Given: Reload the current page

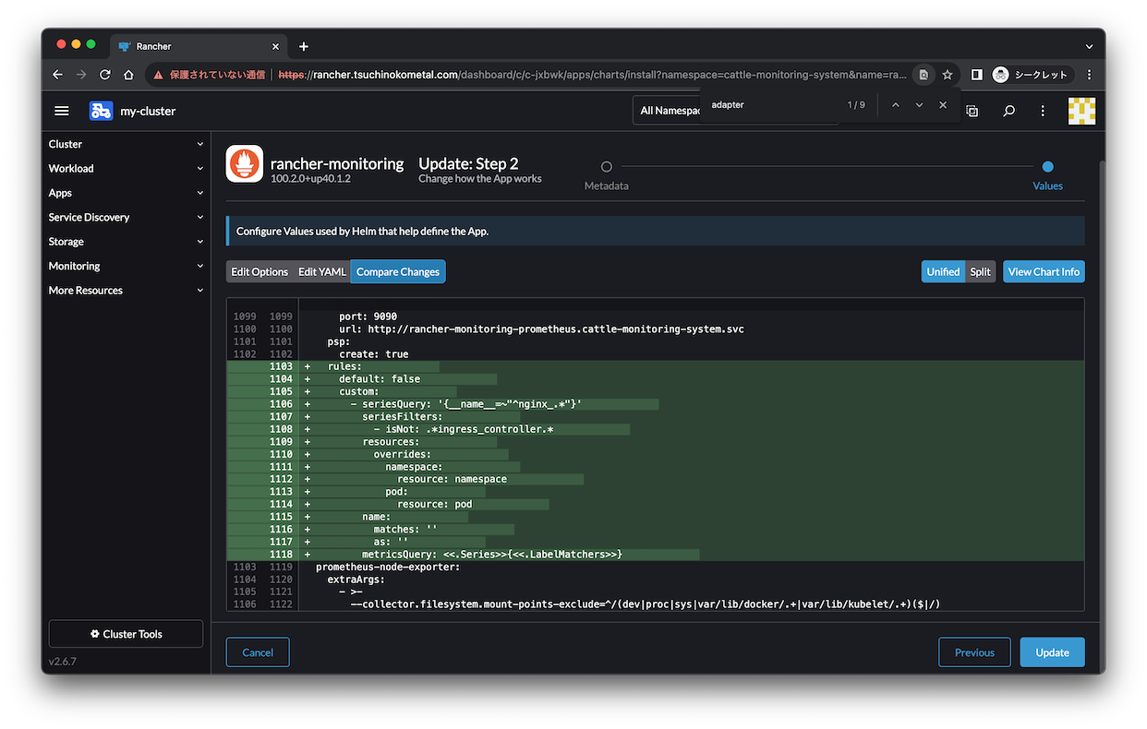Looking at the screenshot, I should click(x=105, y=75).
